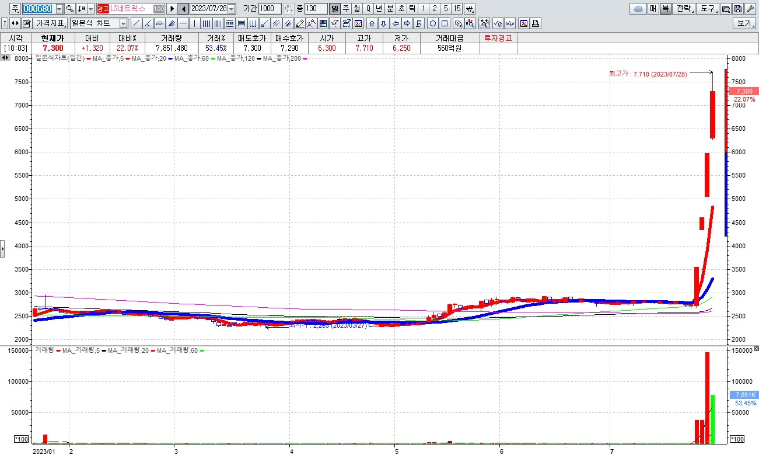This screenshot has height=455, width=759.
Task: Select the parallel lines drawing tool
Action: (275, 23)
